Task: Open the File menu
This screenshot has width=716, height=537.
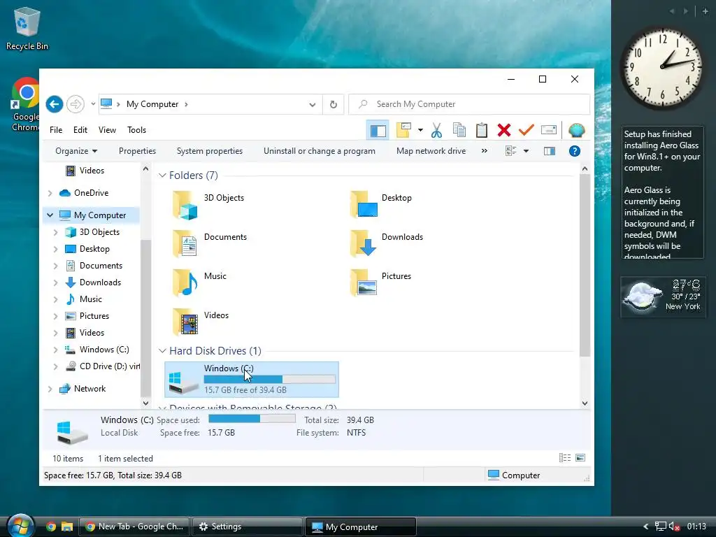Action: (56, 130)
